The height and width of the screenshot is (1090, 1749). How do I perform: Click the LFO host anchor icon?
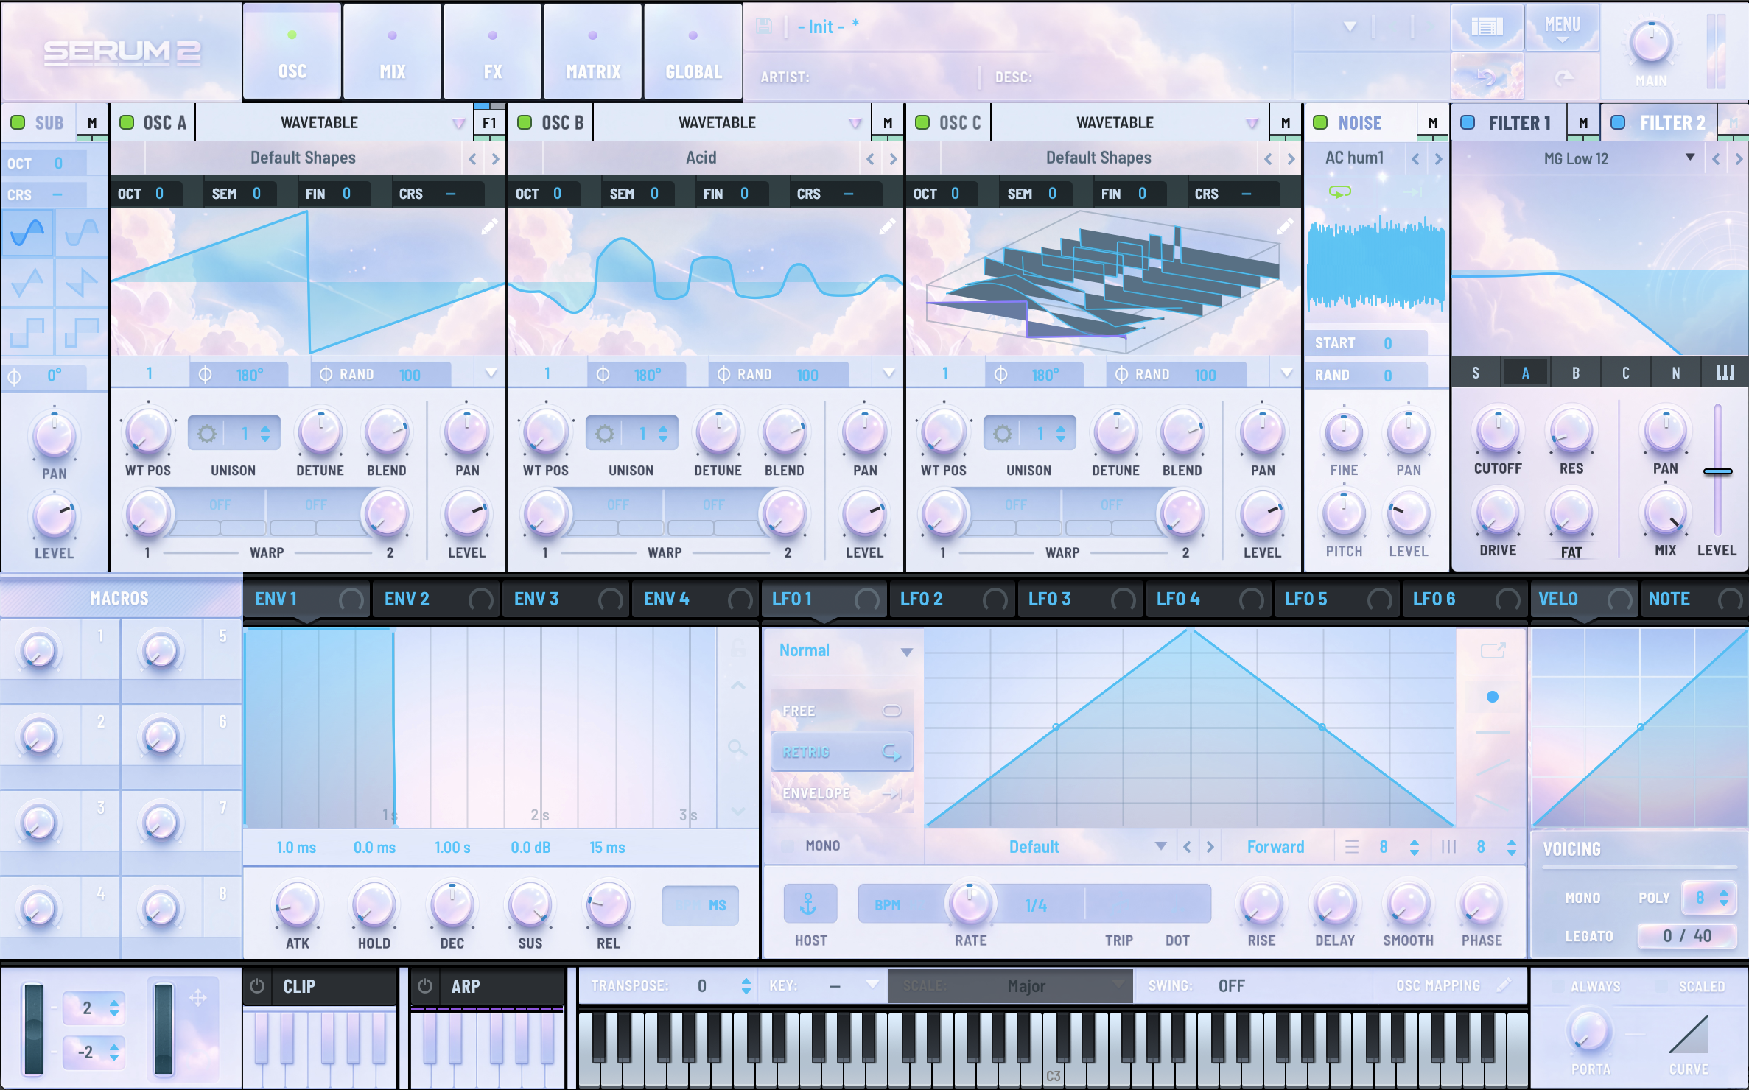[x=810, y=904]
